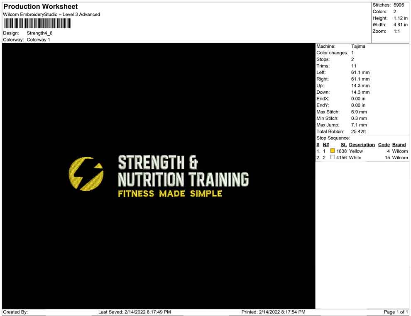Click the Total Bobbin 25.42ft value
The height and width of the screenshot is (316, 411).
click(x=358, y=131)
